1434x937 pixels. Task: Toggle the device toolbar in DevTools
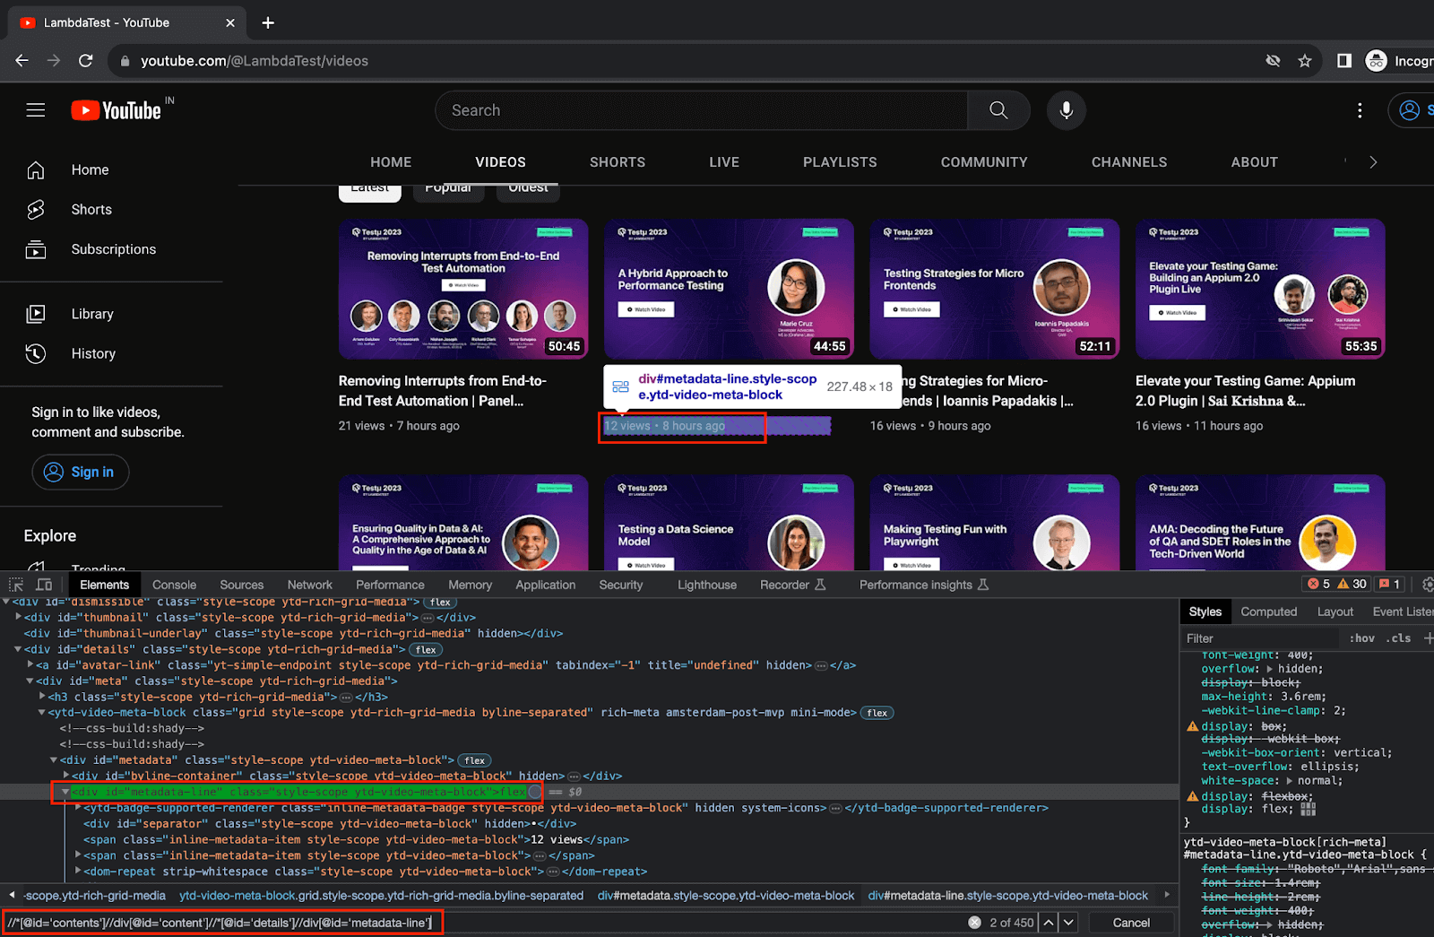pos(45,584)
